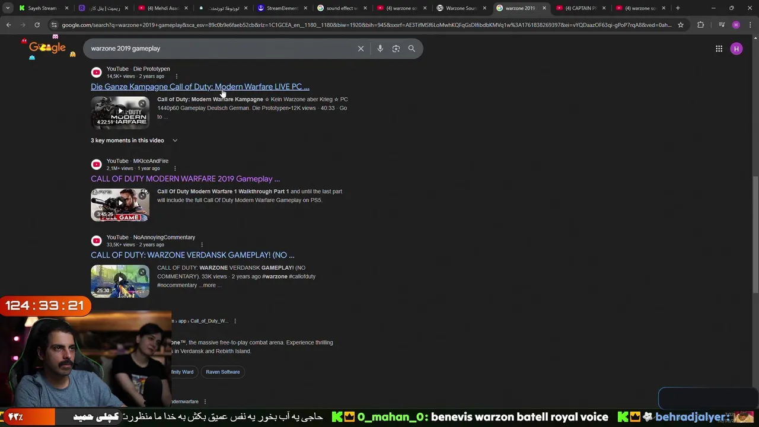The width and height of the screenshot is (759, 427).
Task: Search by image with lens icon
Action: (396, 49)
